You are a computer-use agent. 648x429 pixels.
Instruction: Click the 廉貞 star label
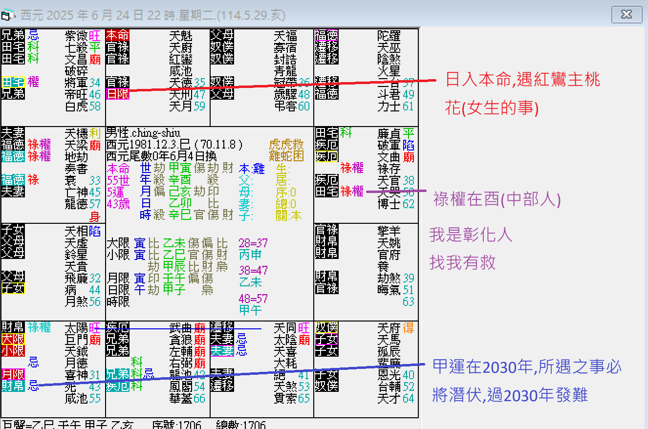389,133
